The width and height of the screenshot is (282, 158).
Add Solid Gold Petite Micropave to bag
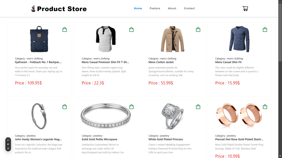click(131, 107)
